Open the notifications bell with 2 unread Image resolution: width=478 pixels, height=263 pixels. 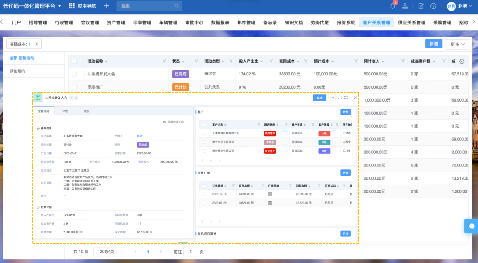[x=393, y=6]
